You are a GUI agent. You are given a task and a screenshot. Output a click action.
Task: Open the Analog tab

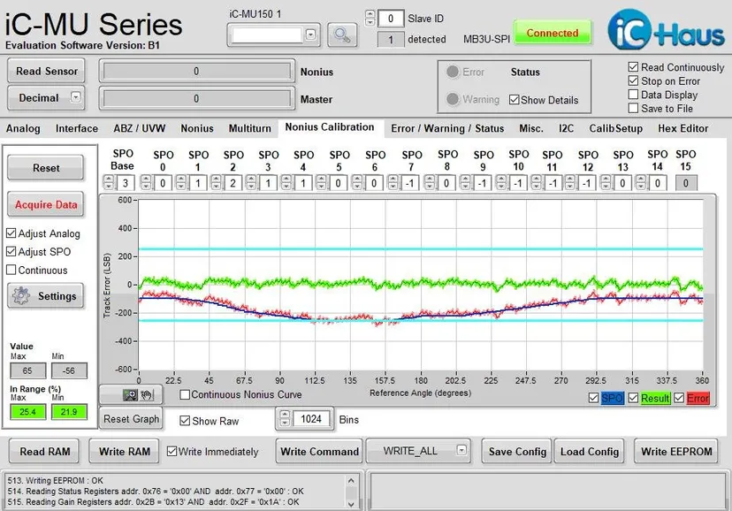[x=23, y=128]
